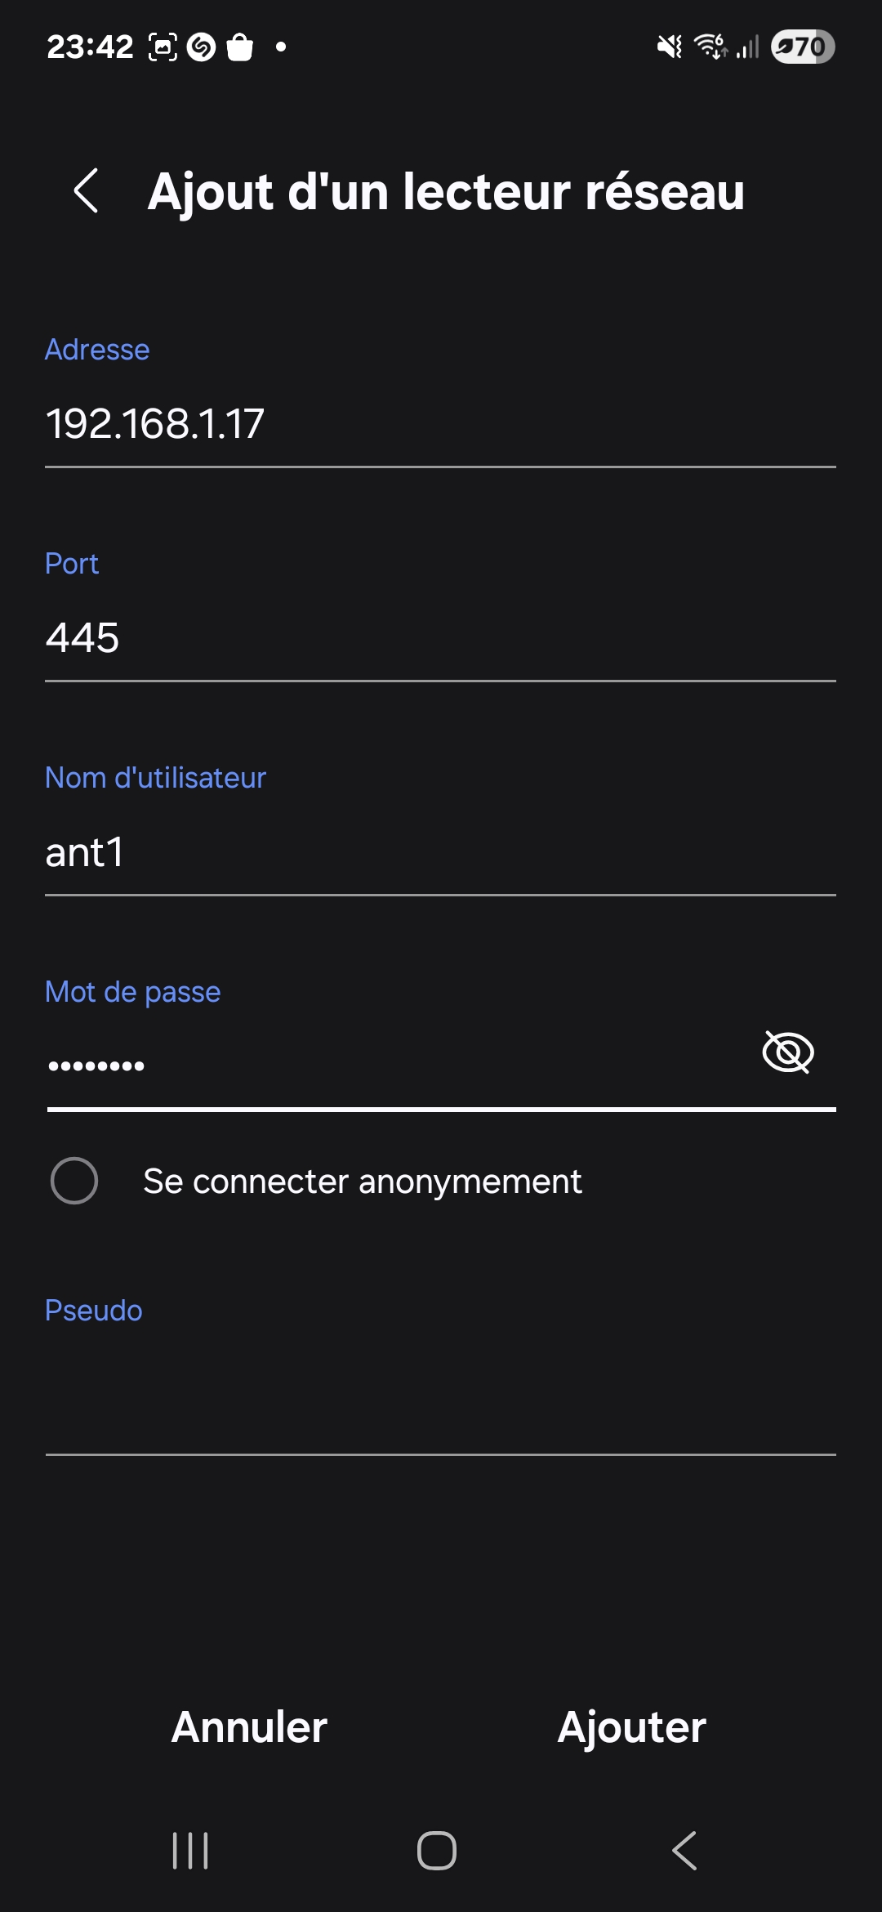Viewport: 882px width, 1912px height.
Task: Tap the system back navigation button
Action: point(684,1850)
